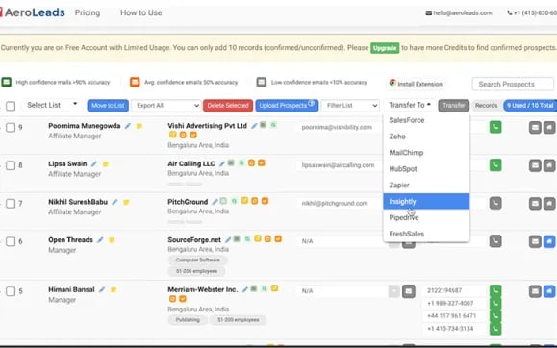Image resolution: width=557 pixels, height=348 pixels.
Task: Edit Air Calling LLC company with pencil
Action: pos(222,163)
